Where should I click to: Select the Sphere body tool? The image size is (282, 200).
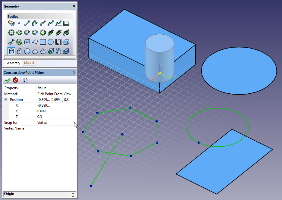tap(27, 51)
